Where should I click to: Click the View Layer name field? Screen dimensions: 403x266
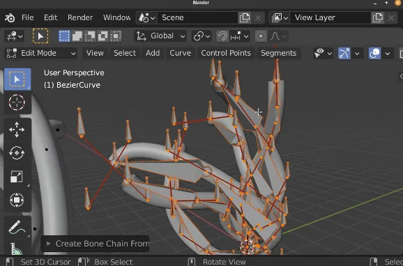[x=330, y=17]
